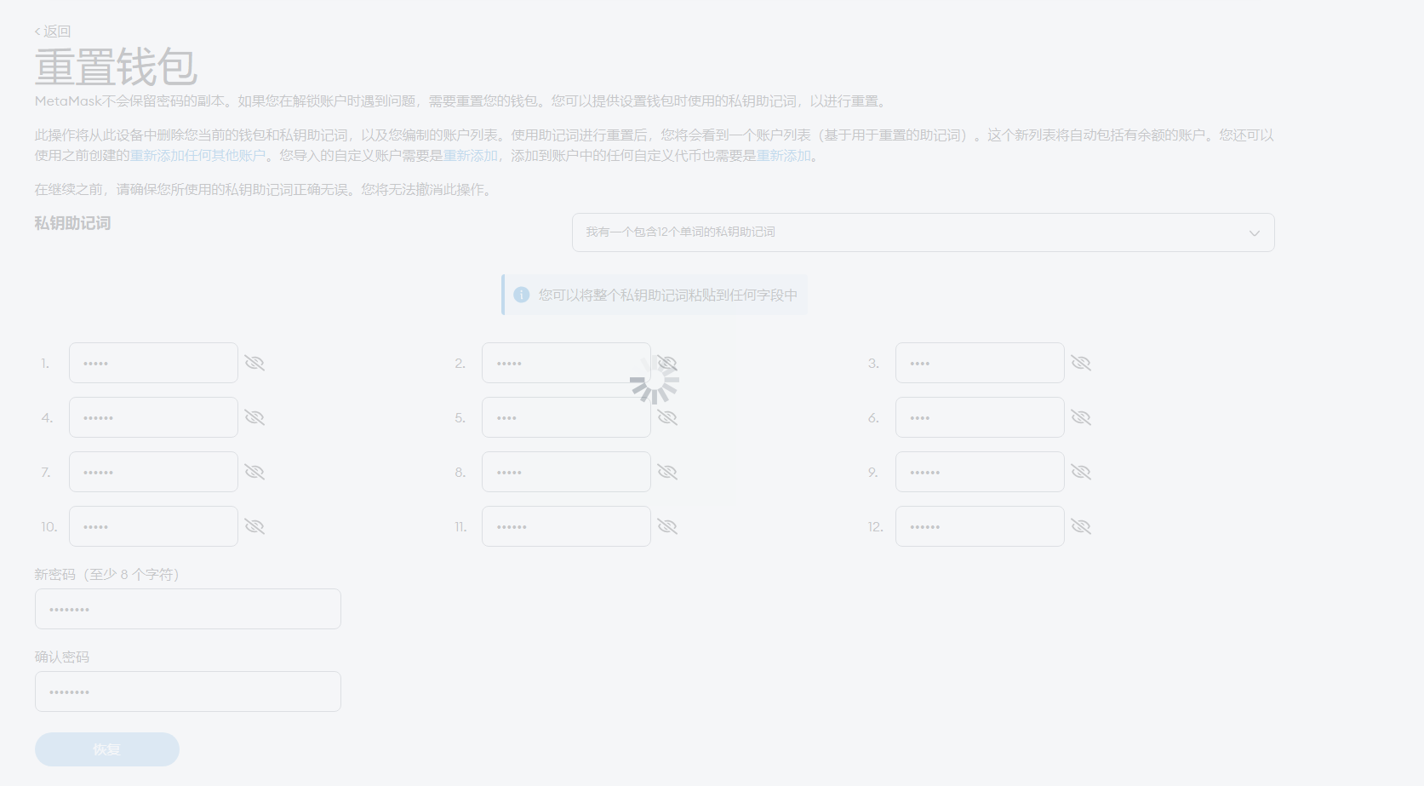
Task: Click the chevron arrow of phrase-length selector
Action: (1254, 233)
